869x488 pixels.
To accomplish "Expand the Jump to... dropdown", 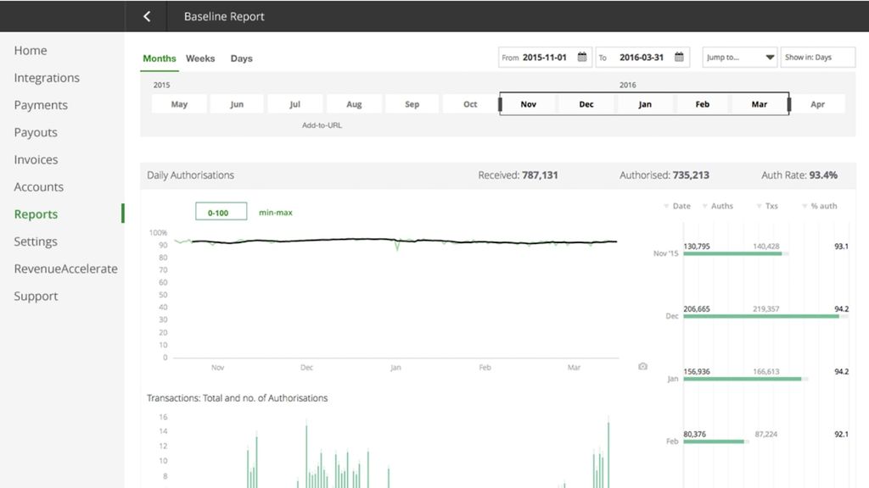I will [x=739, y=58].
